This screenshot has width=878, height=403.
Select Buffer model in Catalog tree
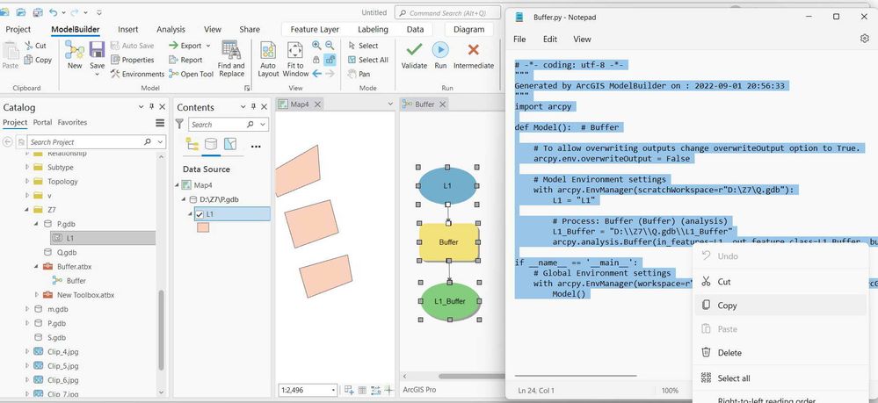pyautogui.click(x=76, y=280)
